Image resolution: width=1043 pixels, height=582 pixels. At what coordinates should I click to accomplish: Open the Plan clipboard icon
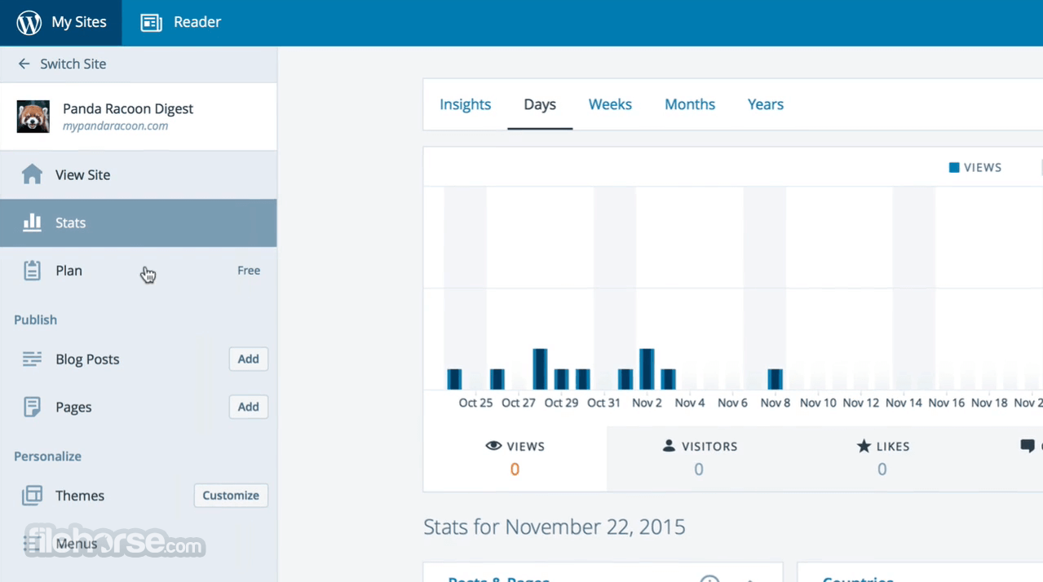tap(32, 271)
